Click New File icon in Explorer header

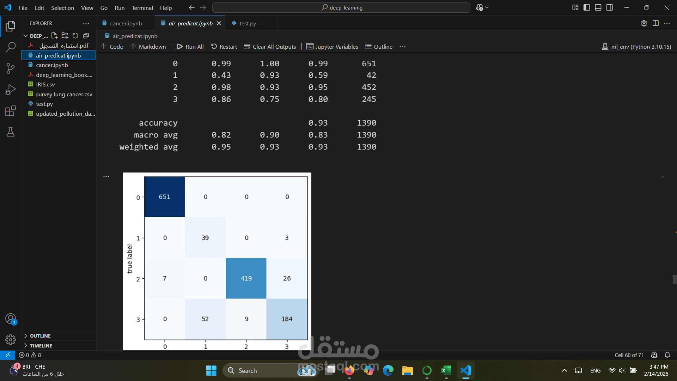(54, 36)
